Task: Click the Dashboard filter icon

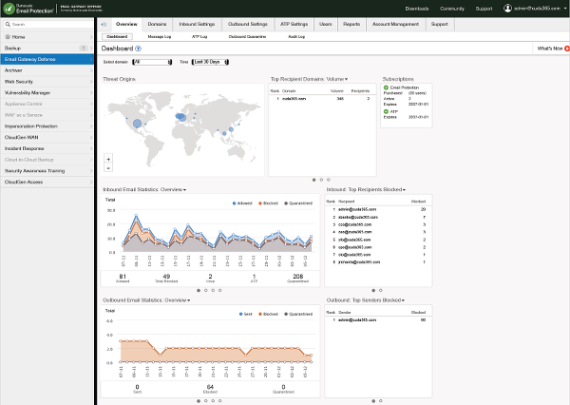Action: tap(138, 48)
